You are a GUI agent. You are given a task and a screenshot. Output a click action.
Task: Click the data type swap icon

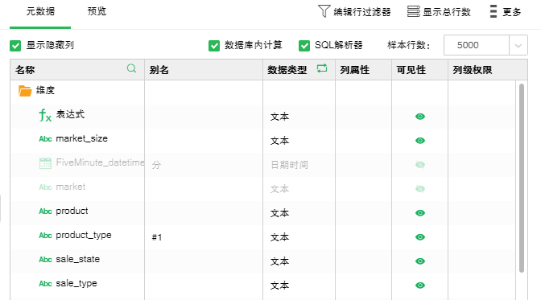[x=322, y=68]
